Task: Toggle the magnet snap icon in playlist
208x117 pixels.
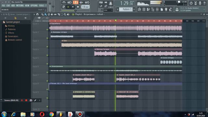Action: point(37,14)
